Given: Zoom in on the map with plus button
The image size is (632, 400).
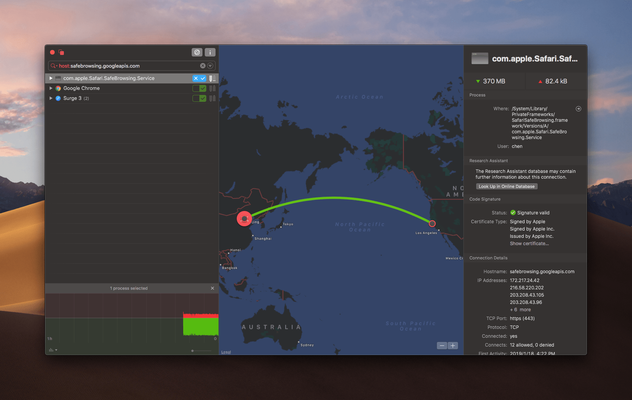Looking at the screenshot, I should pos(453,346).
